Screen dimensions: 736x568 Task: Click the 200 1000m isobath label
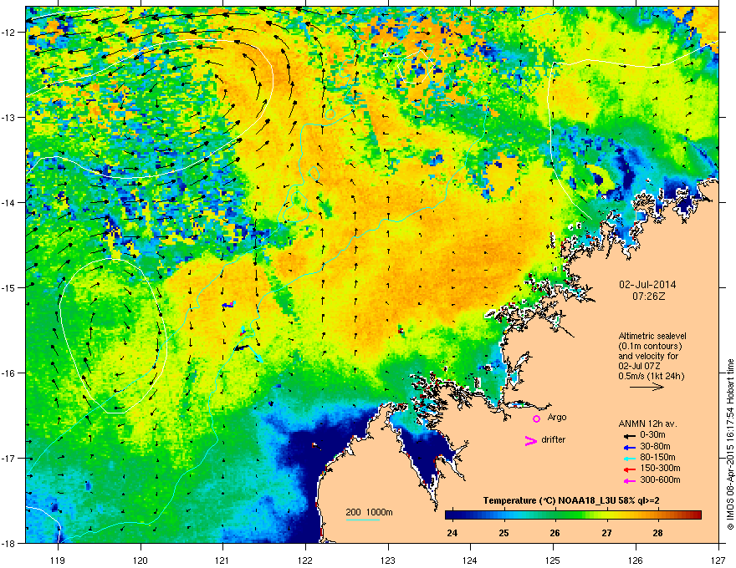tap(369, 512)
